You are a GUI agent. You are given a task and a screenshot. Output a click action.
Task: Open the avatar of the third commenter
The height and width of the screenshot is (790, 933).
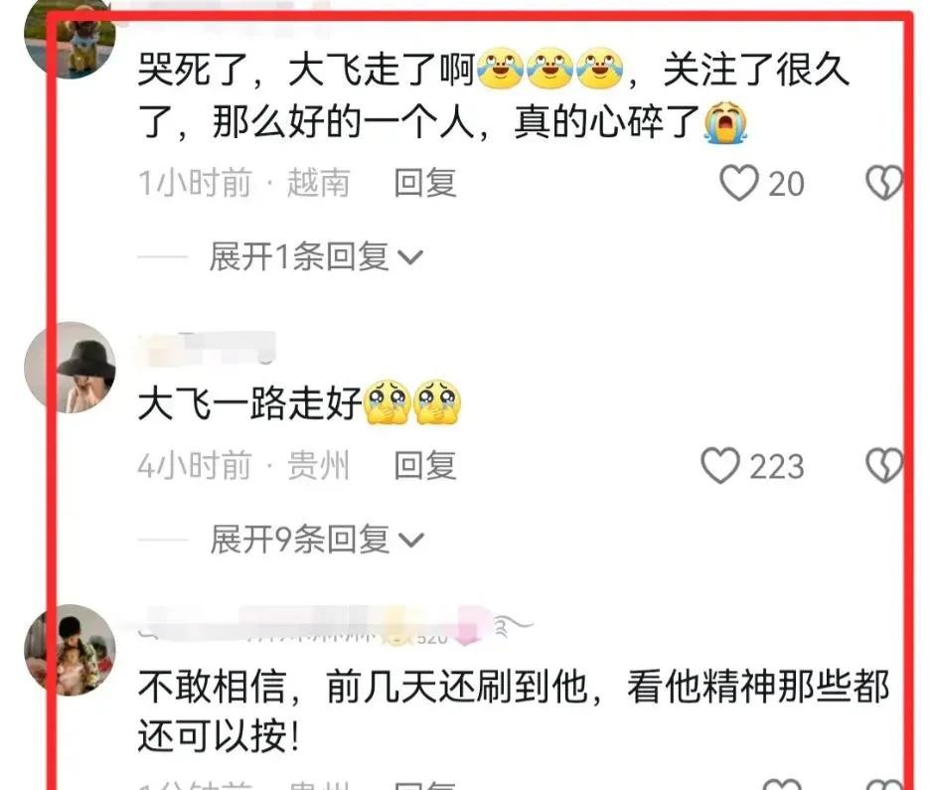70,650
